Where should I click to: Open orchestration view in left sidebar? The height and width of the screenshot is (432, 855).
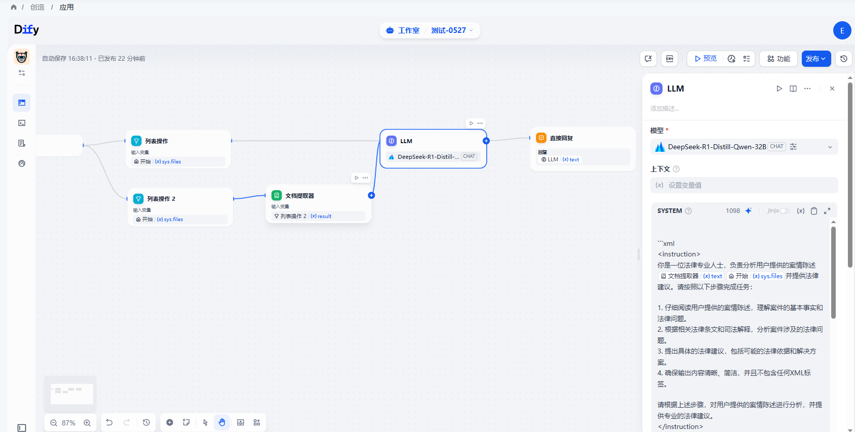[22, 103]
